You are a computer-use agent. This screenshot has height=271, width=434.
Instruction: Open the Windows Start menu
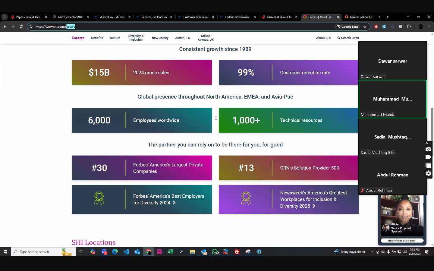click(5, 252)
